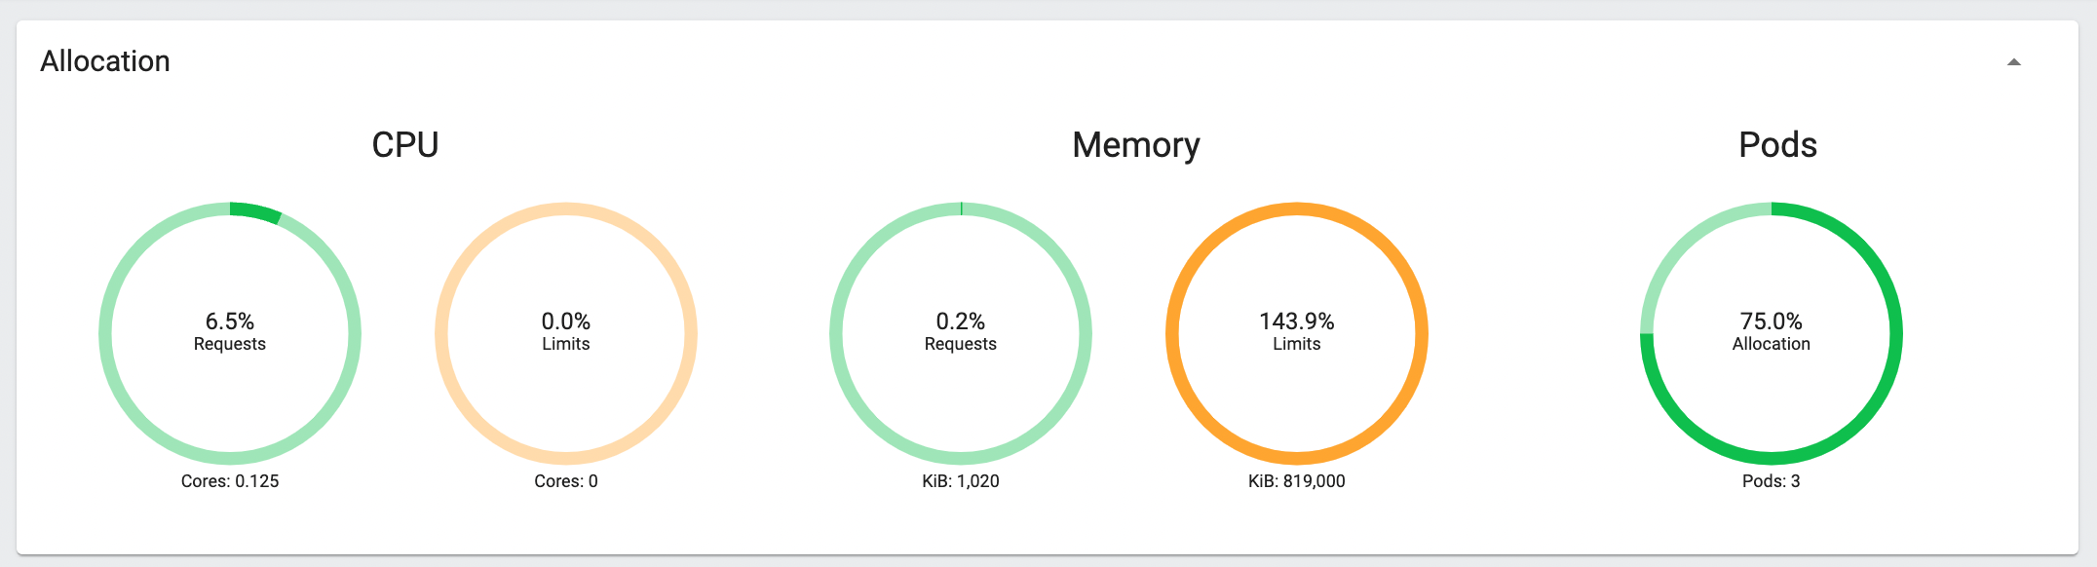
Task: Click the 0.0% Limits center text
Action: pyautogui.click(x=566, y=331)
